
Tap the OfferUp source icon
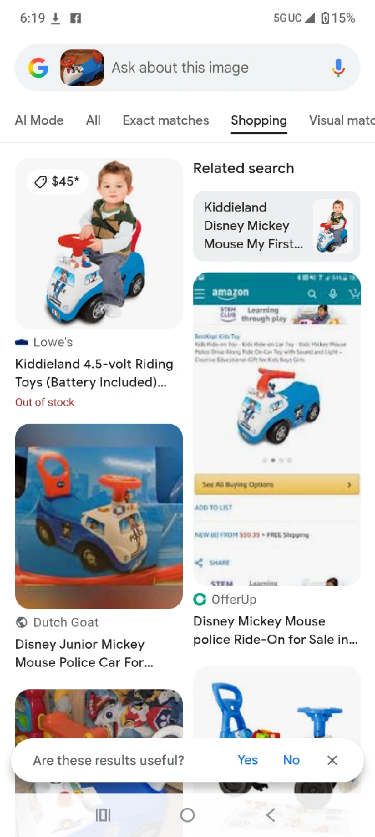pyautogui.click(x=200, y=599)
